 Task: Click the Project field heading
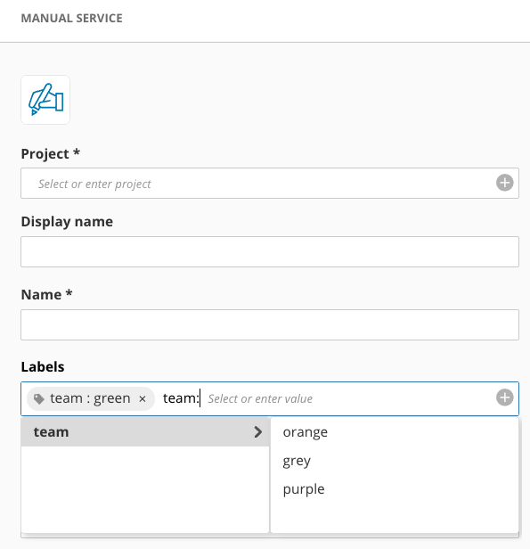tap(51, 154)
